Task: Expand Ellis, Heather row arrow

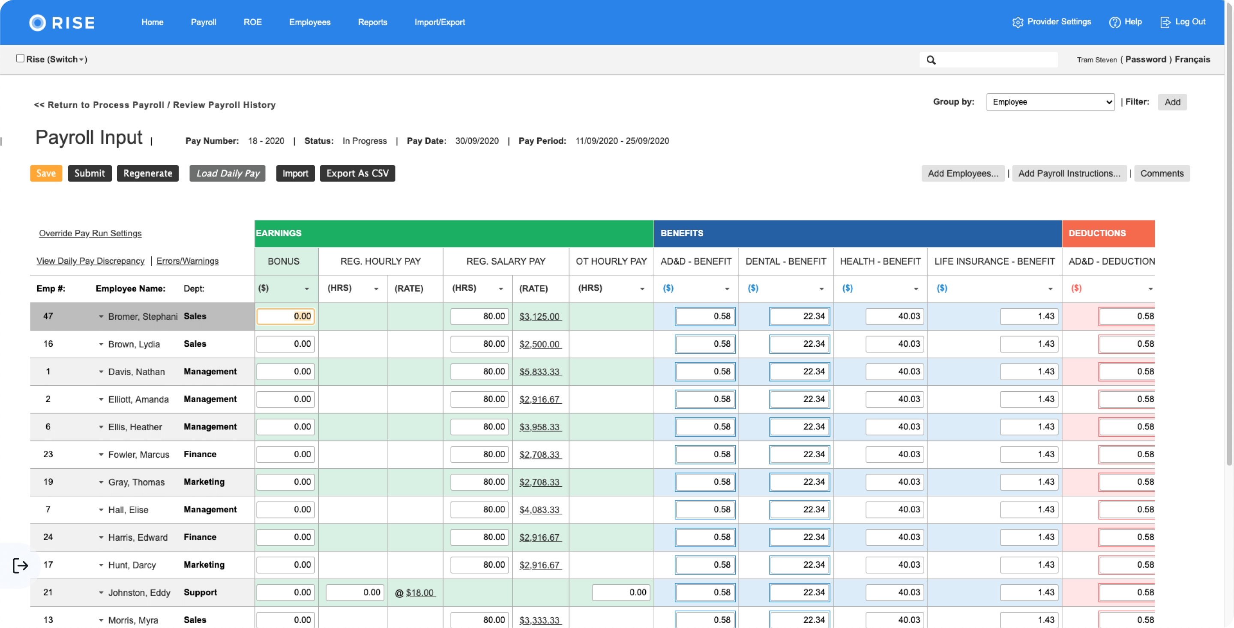Action: tap(101, 427)
